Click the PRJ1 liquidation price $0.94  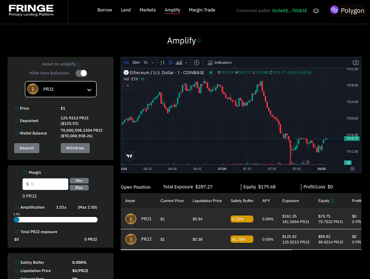[x=198, y=219]
